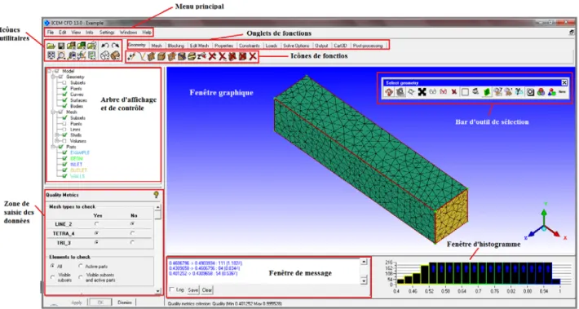Switch to the Output tab
Viewport: 579px width, 309px height.
click(x=321, y=46)
